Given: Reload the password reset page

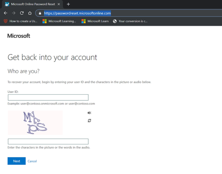Looking at the screenshot, I should pyautogui.click(x=22, y=13).
